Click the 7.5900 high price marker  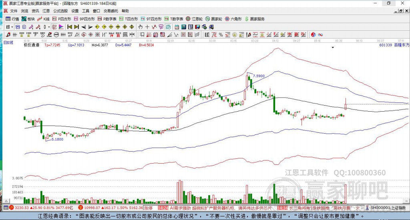259,76
